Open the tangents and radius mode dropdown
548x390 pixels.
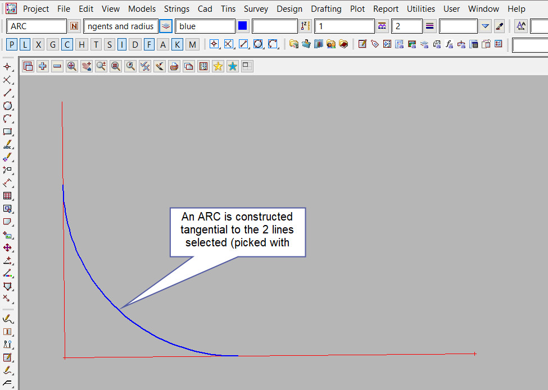(x=166, y=26)
